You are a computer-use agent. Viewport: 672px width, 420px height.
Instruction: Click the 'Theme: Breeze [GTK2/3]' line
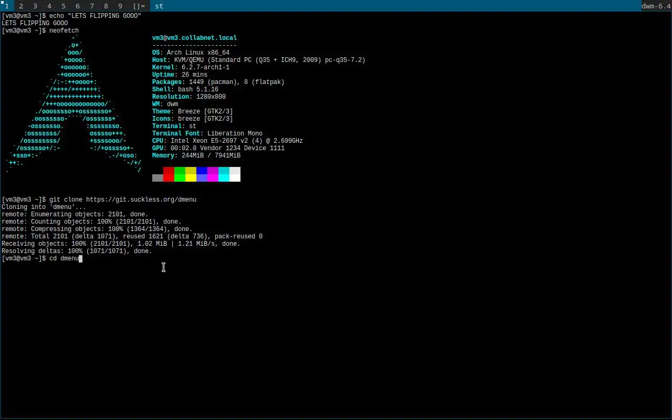pos(193,111)
